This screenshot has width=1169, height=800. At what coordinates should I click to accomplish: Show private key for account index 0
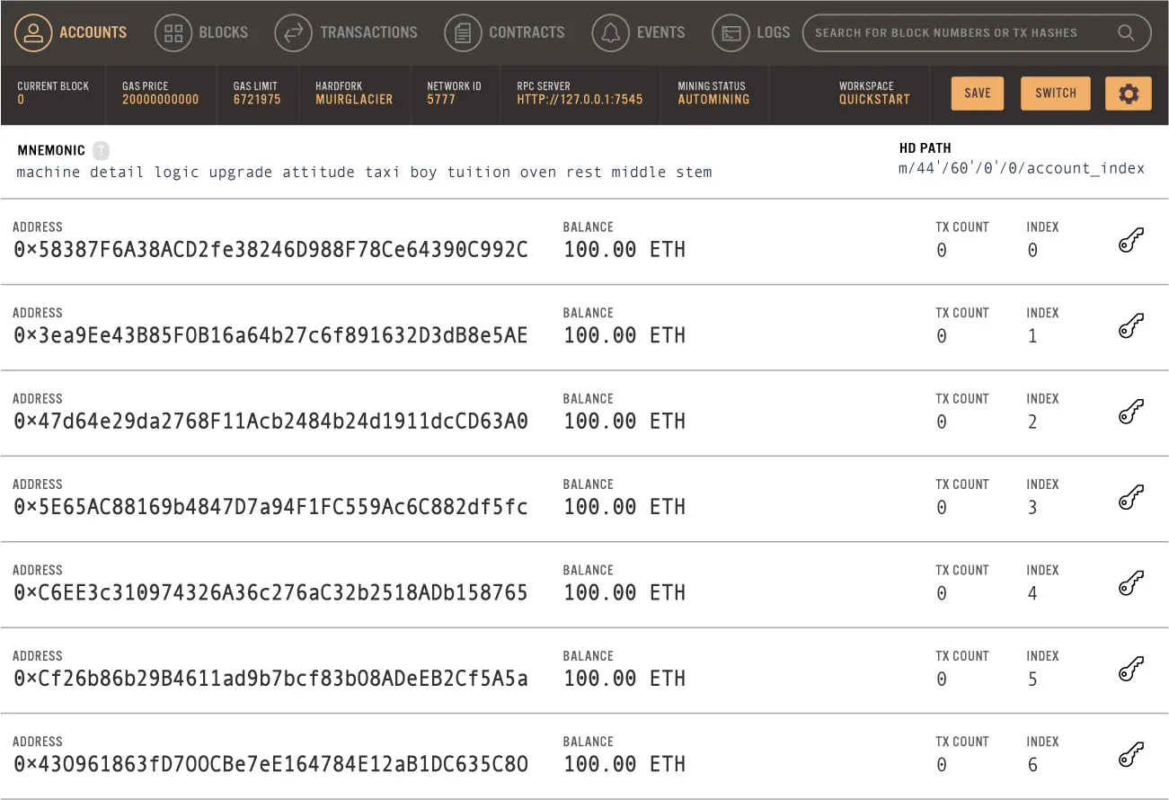pyautogui.click(x=1129, y=240)
